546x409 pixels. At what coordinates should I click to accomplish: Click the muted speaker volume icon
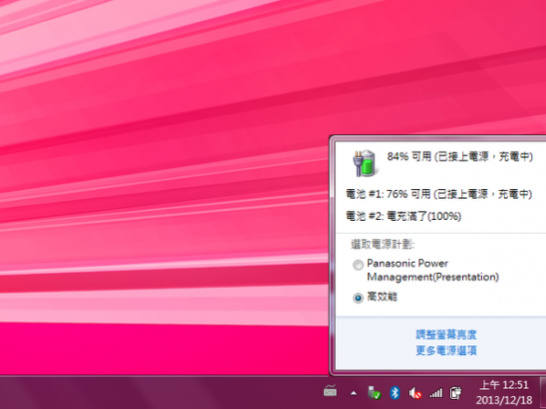[x=415, y=393]
